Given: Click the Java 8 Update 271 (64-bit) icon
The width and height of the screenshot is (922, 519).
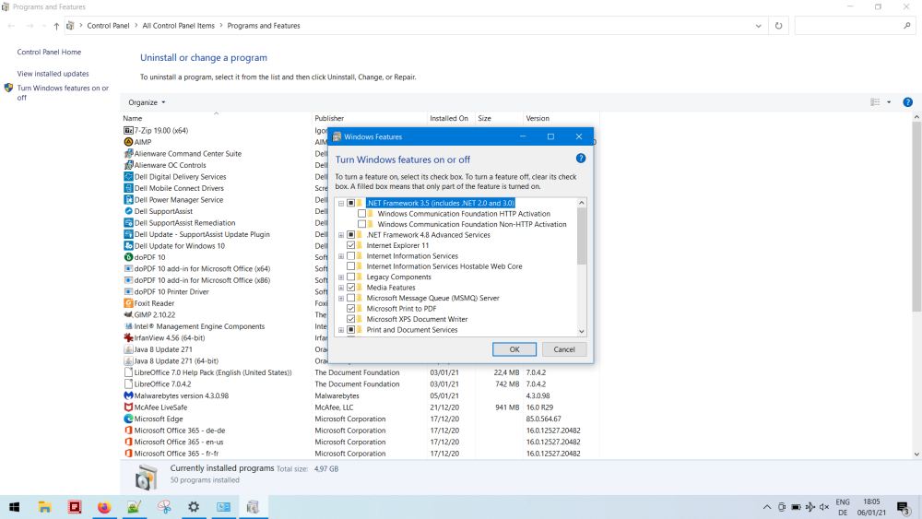Looking at the screenshot, I should 128,360.
